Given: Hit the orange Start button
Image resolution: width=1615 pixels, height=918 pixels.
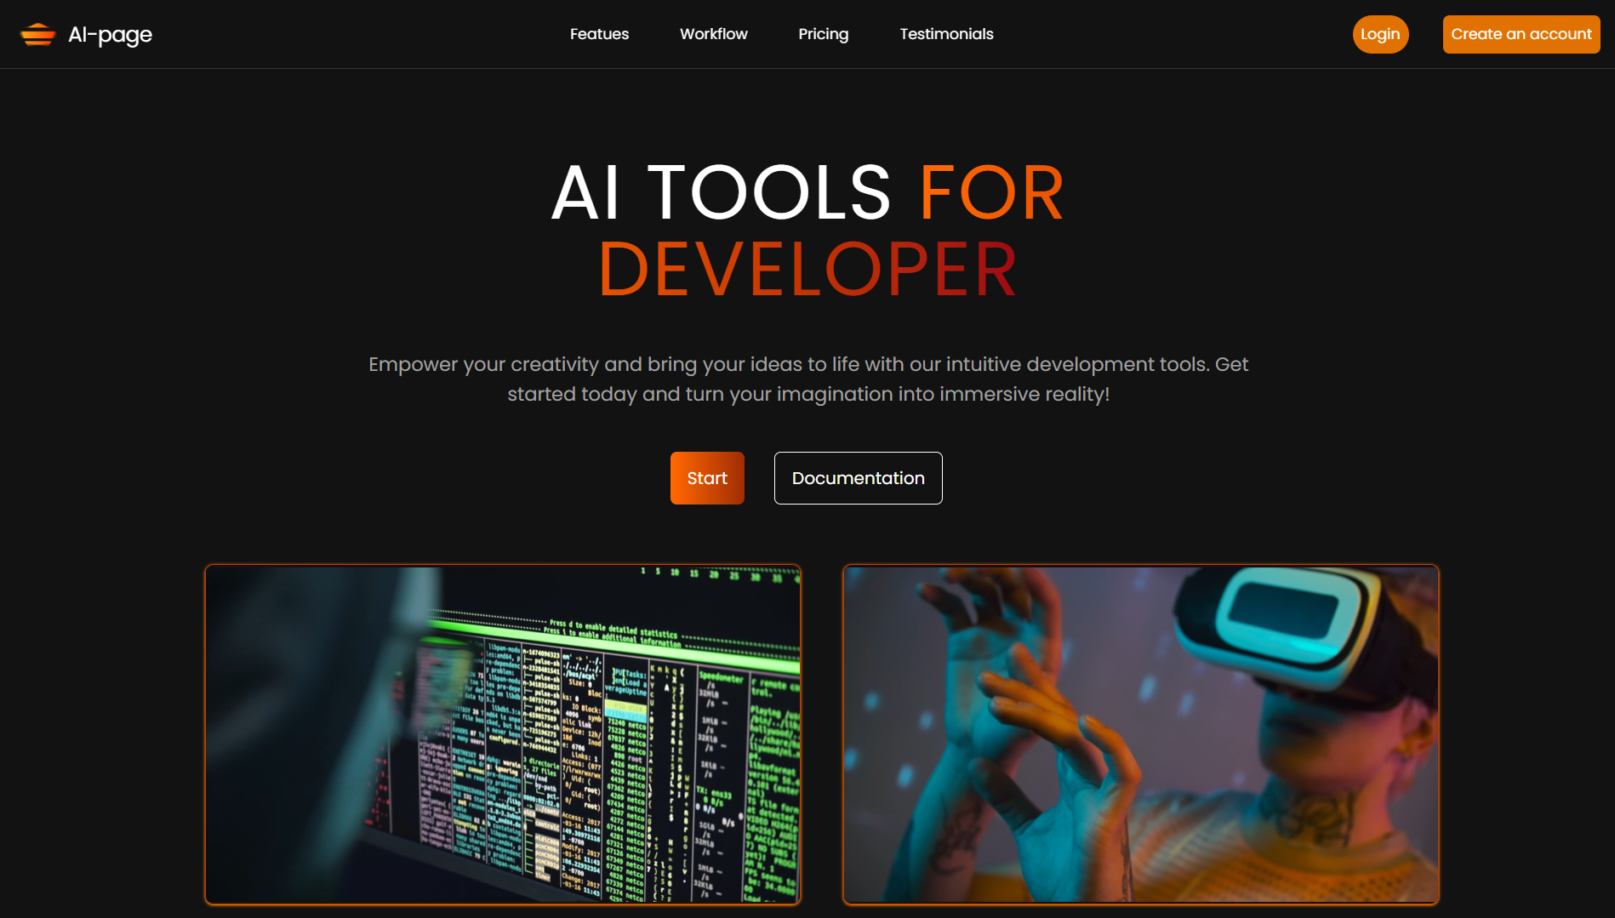Looking at the screenshot, I should [x=706, y=478].
